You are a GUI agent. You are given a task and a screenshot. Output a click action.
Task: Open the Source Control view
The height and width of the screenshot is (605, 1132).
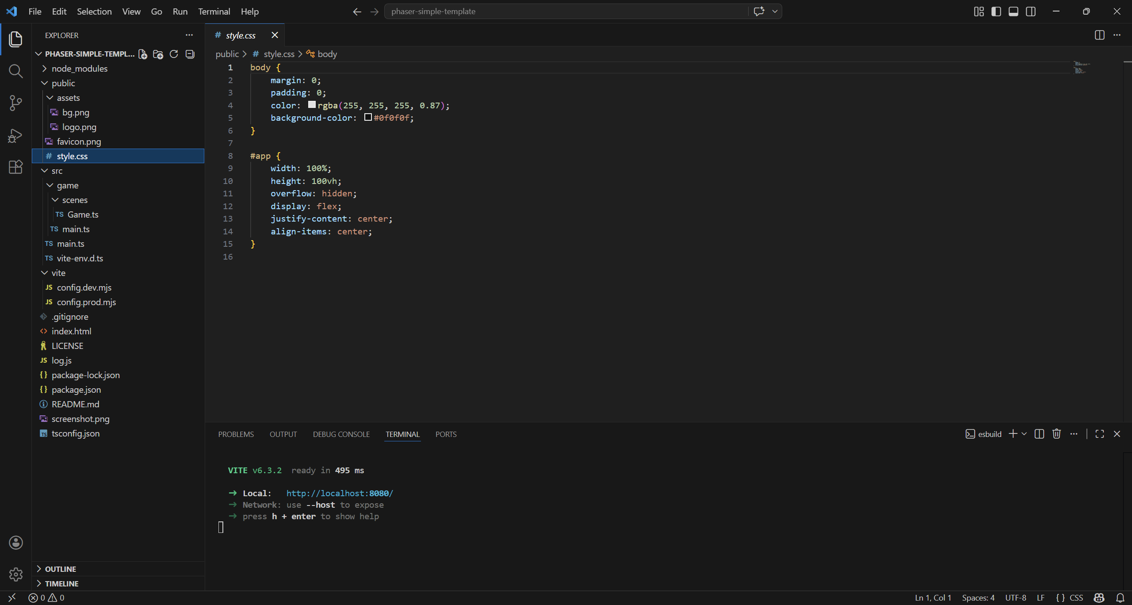(15, 103)
